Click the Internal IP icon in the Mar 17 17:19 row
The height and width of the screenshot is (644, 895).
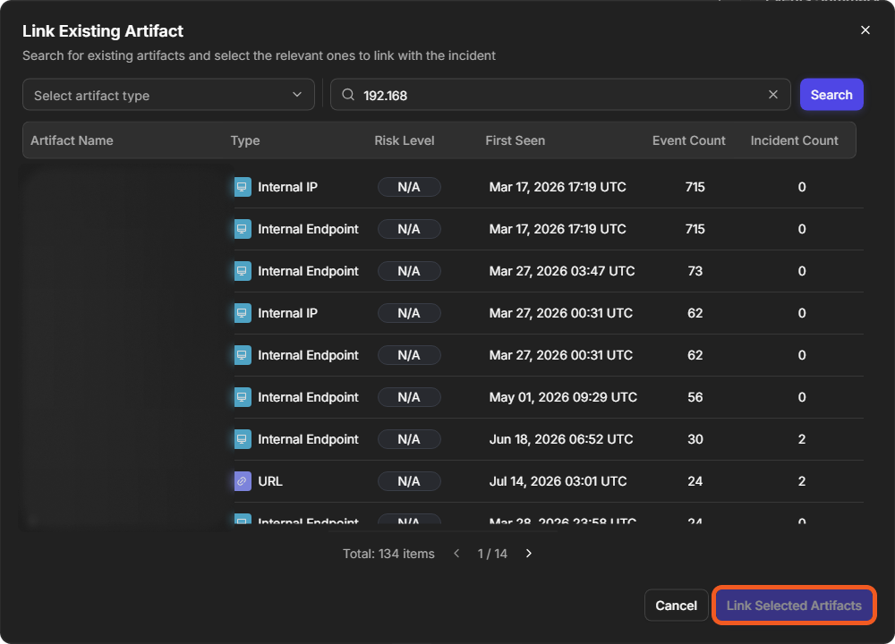click(243, 187)
